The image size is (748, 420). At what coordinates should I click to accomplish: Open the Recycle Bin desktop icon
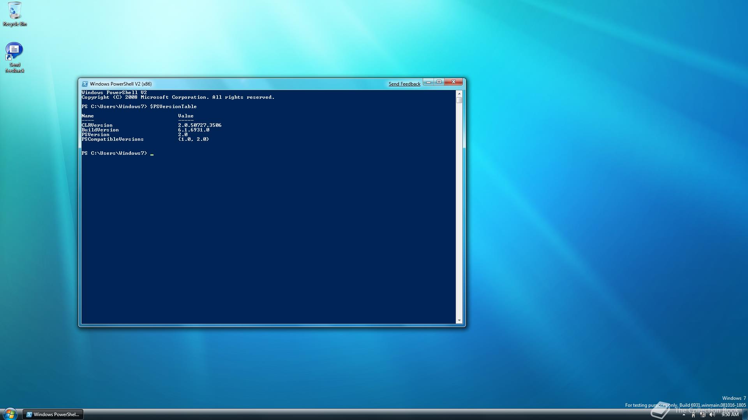pos(15,14)
